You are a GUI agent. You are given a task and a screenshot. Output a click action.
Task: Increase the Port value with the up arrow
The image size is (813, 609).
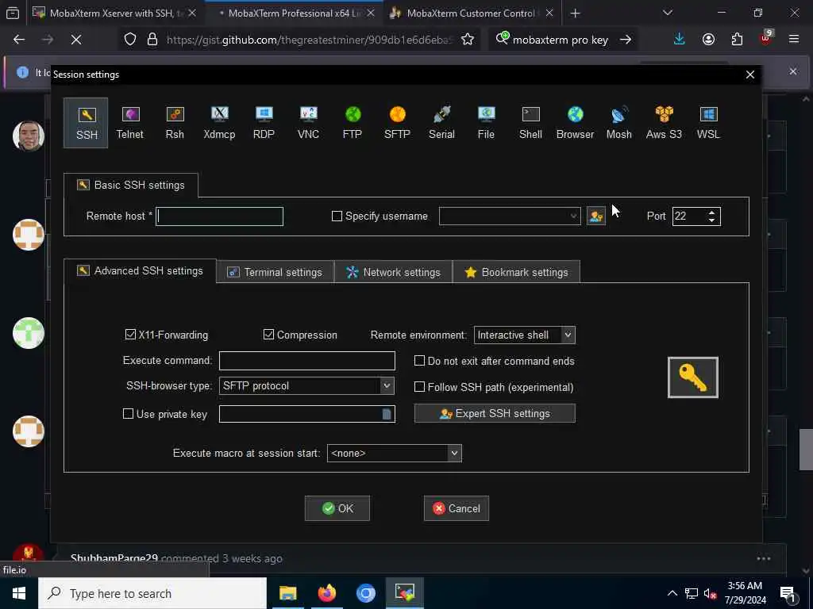712,213
